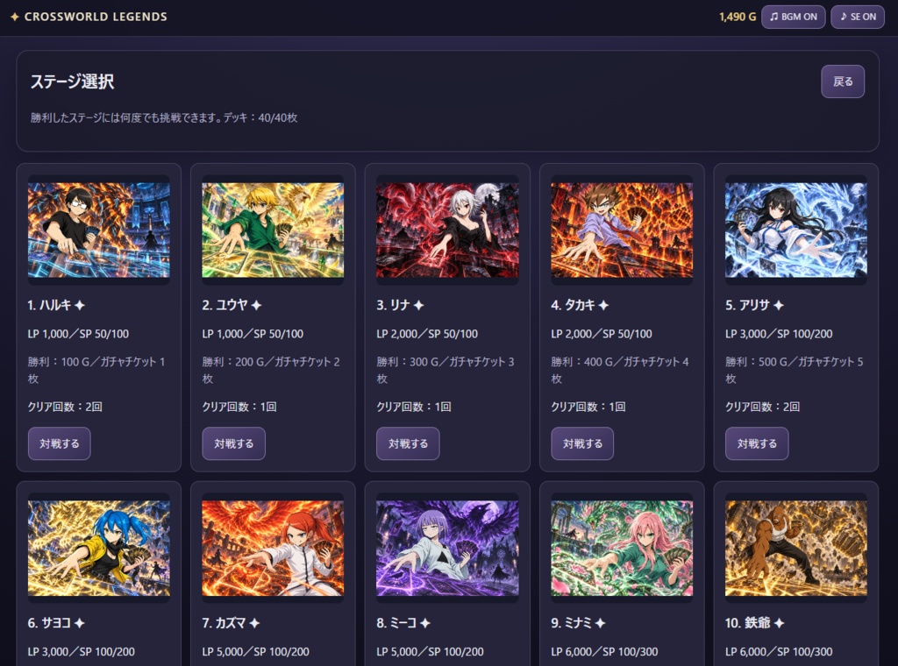Choose the アリサ ice dragon thumbnail
The image size is (898, 666).
tap(796, 230)
